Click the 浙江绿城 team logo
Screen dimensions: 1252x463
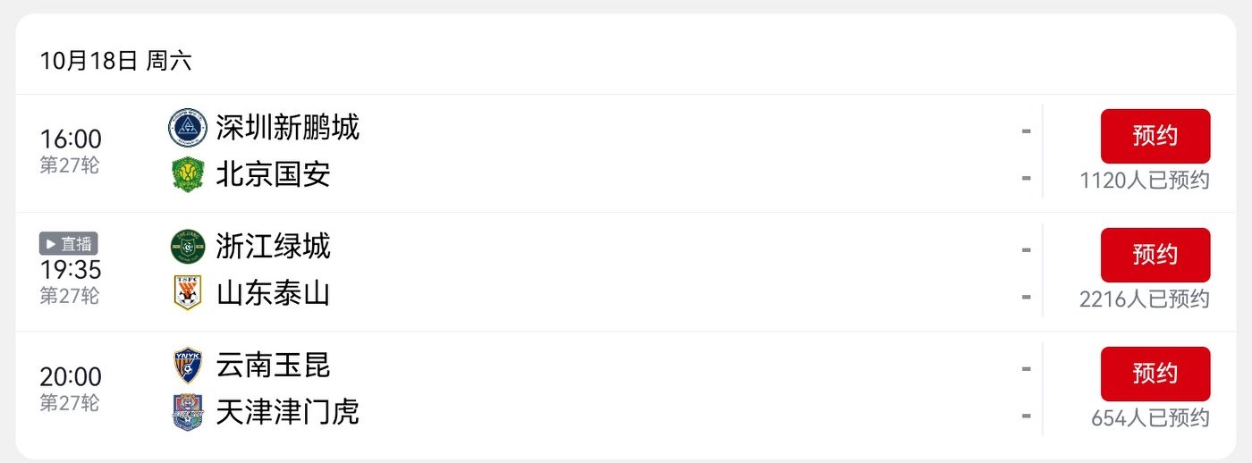(188, 247)
